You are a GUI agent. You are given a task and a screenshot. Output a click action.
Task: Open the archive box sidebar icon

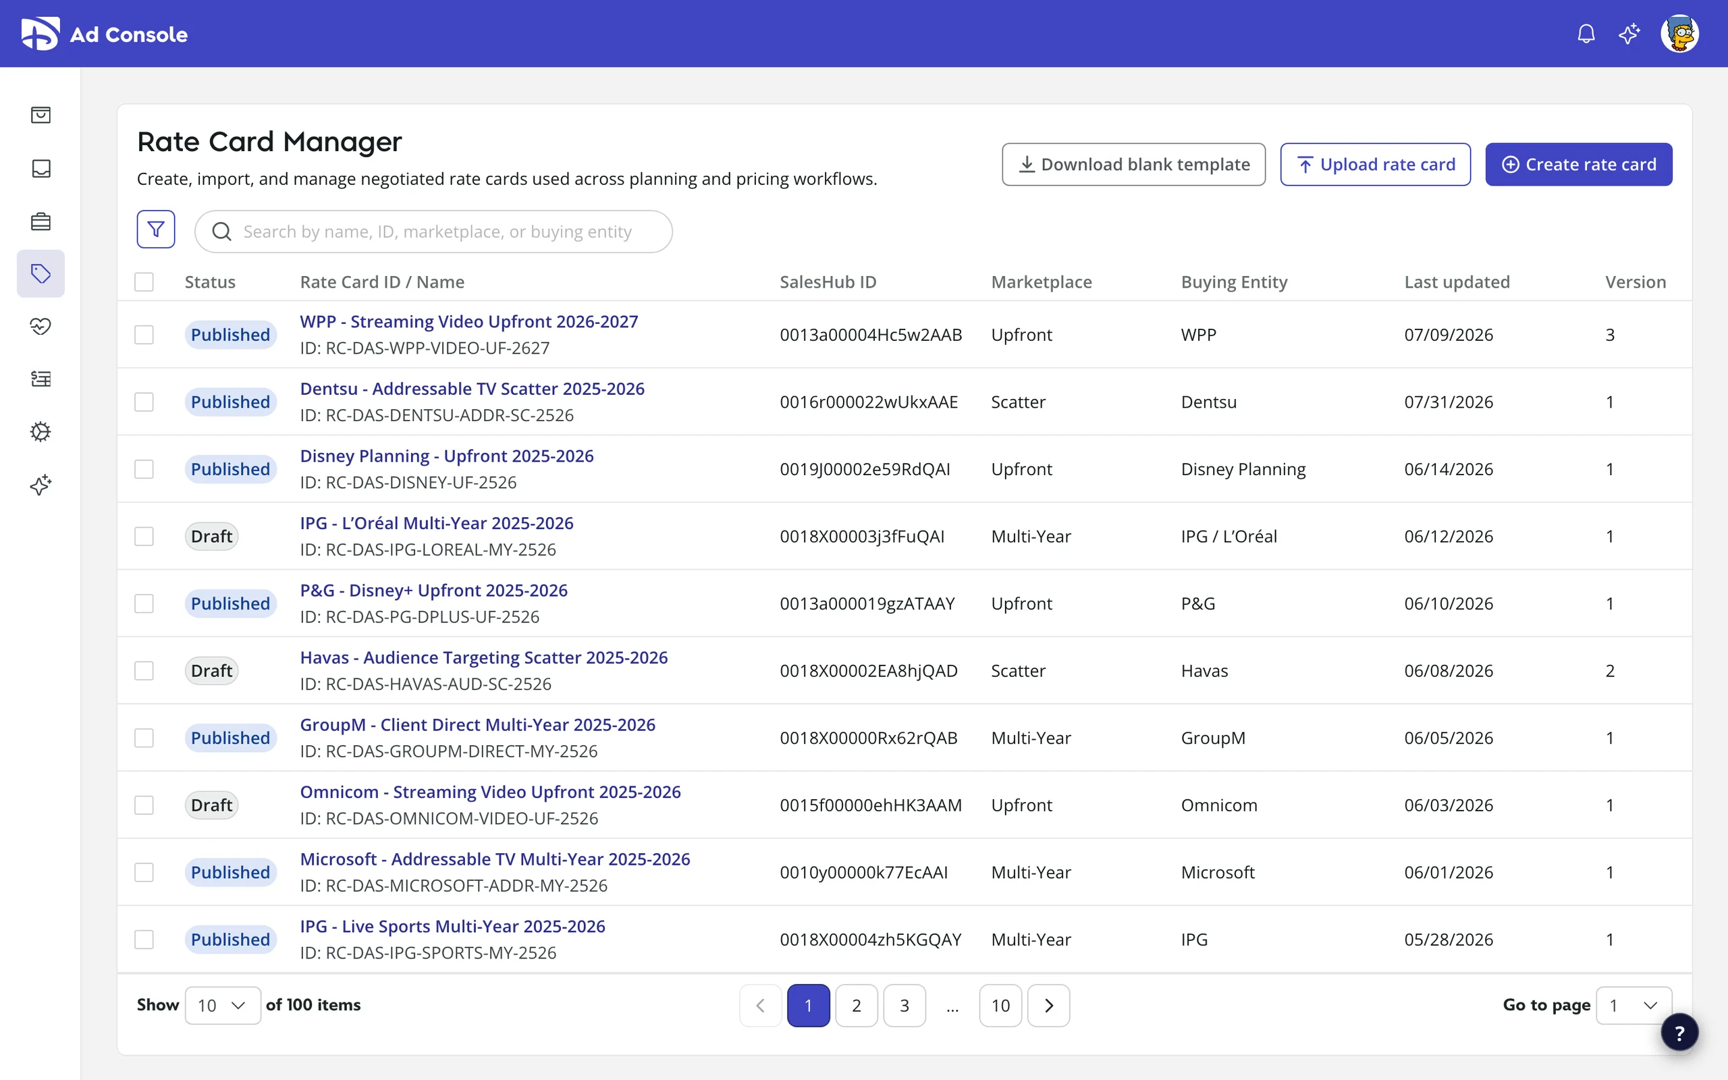[40, 115]
